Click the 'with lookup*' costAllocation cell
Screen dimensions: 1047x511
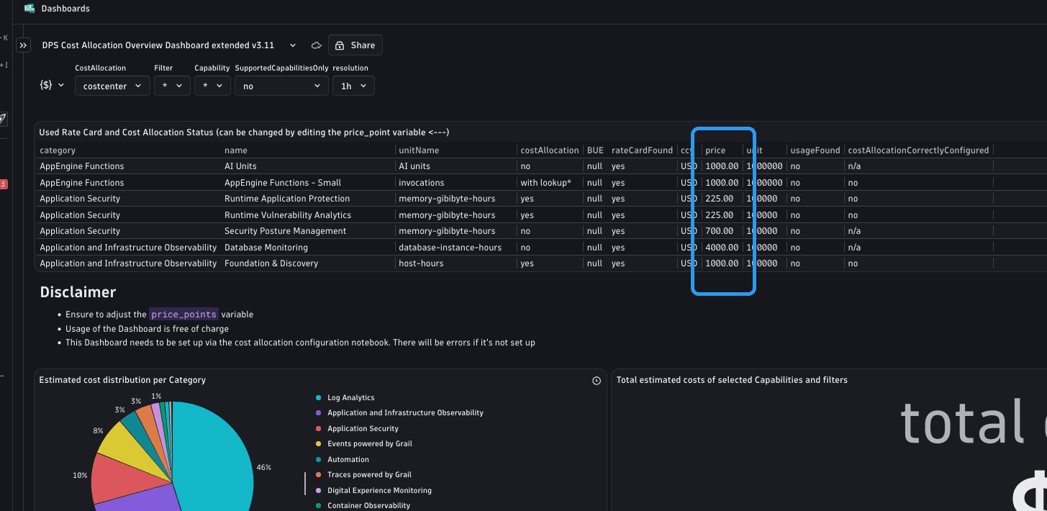[545, 183]
